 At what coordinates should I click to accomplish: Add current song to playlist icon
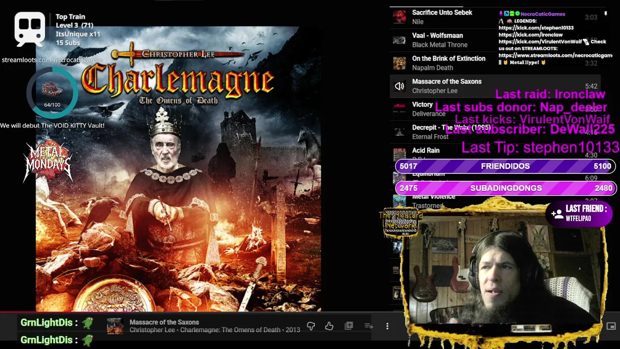(369, 326)
